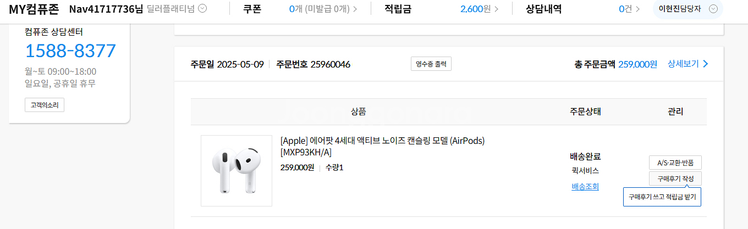Click the 1588-8377 call center number

(70, 51)
